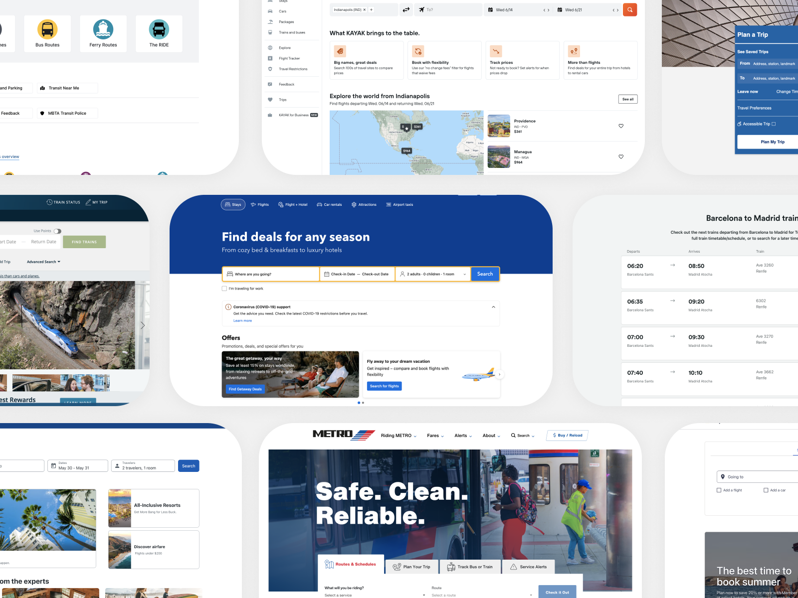Open Packages in KAYAK sidebar
The image size is (798, 598).
click(286, 22)
